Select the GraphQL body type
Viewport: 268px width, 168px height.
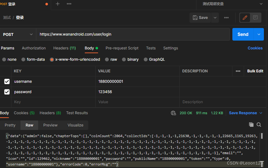154,59
